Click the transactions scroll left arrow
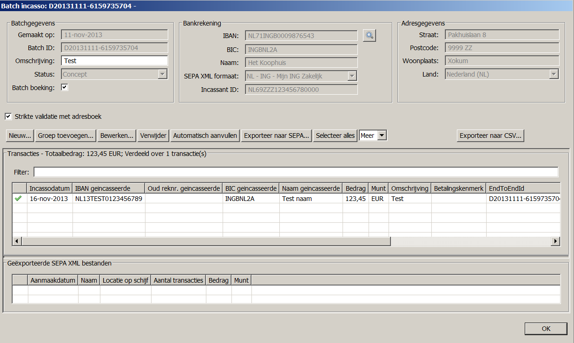 click(x=17, y=241)
